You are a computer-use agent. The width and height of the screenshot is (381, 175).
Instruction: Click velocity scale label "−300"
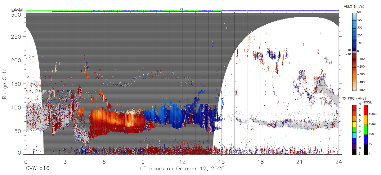pyautogui.click(x=361, y=74)
